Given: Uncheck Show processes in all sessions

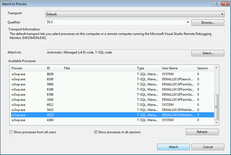Looking at the screenshot, I should point(96,132).
